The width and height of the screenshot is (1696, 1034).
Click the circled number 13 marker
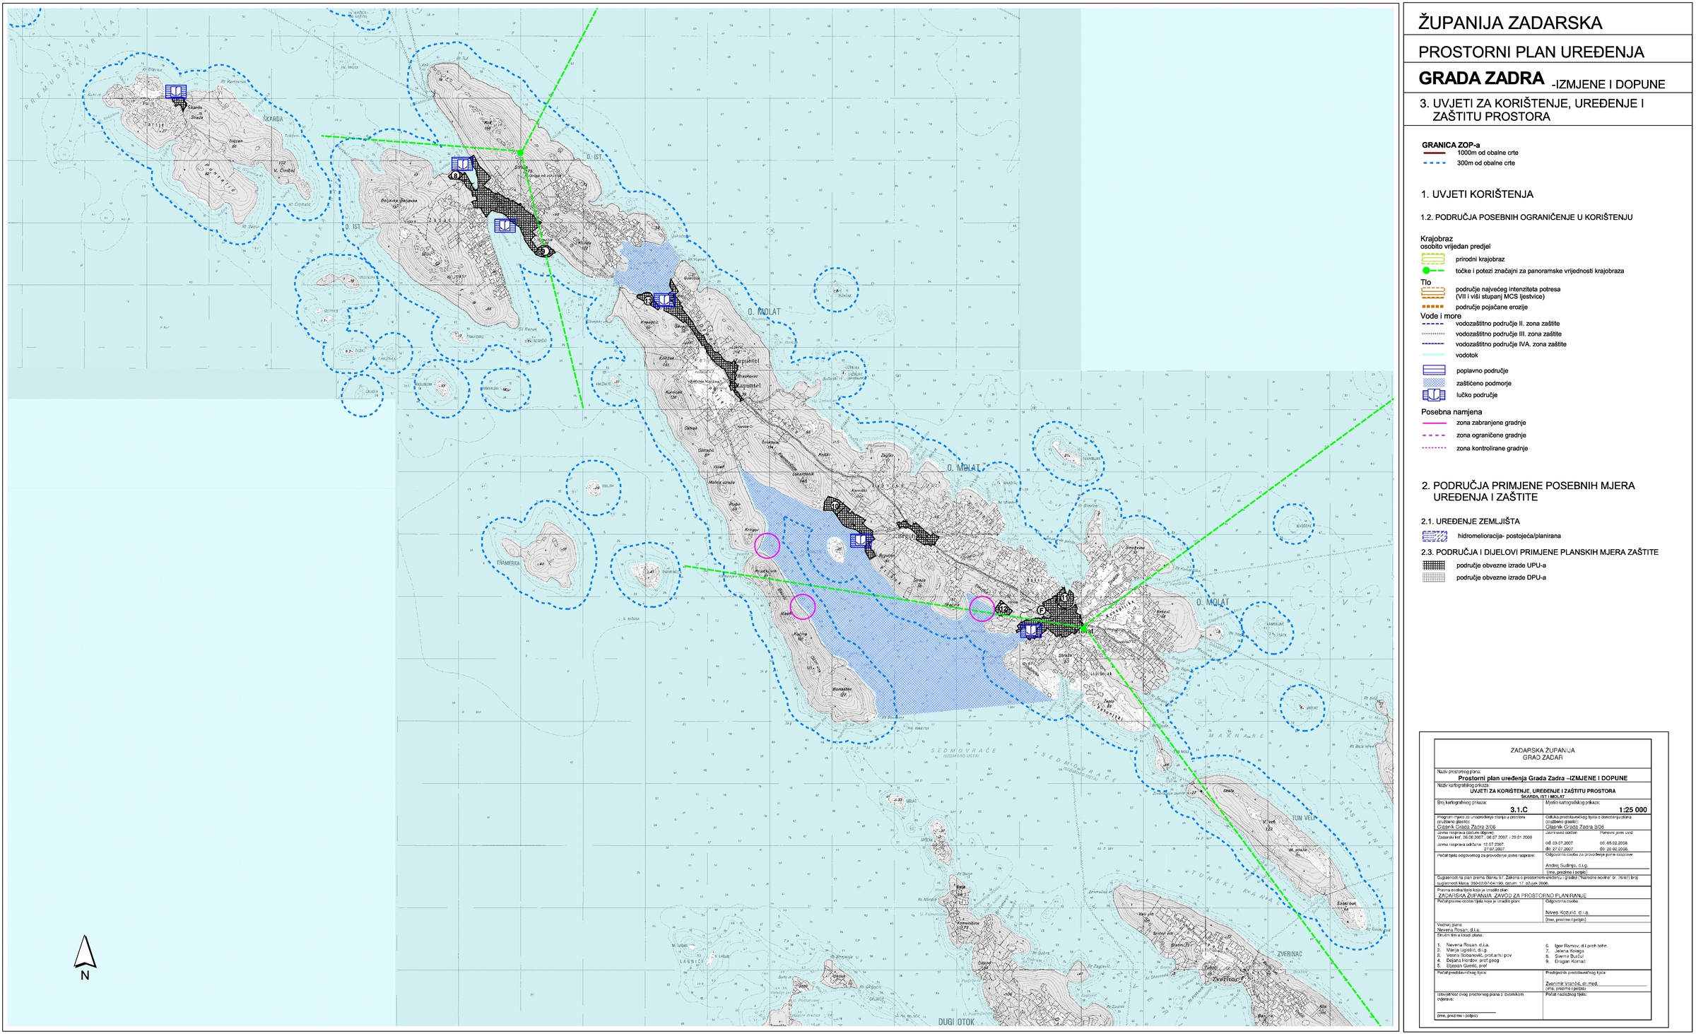click(648, 301)
